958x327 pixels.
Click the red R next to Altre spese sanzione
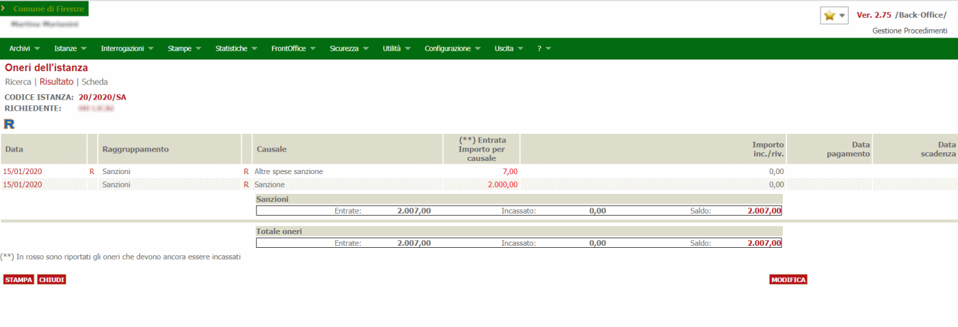[x=246, y=171]
